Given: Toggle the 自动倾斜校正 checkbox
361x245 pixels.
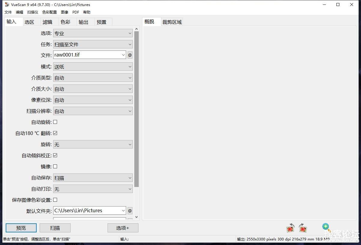Looking at the screenshot, I should [55, 155].
